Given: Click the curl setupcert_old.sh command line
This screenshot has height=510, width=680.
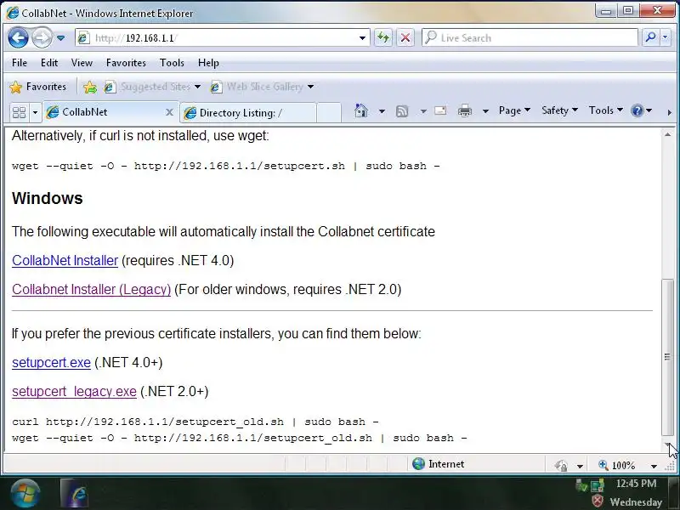Looking at the screenshot, I should pyautogui.click(x=195, y=422).
